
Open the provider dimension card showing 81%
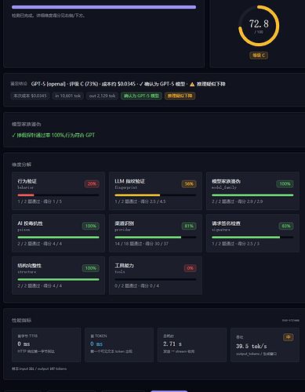click(x=155, y=233)
